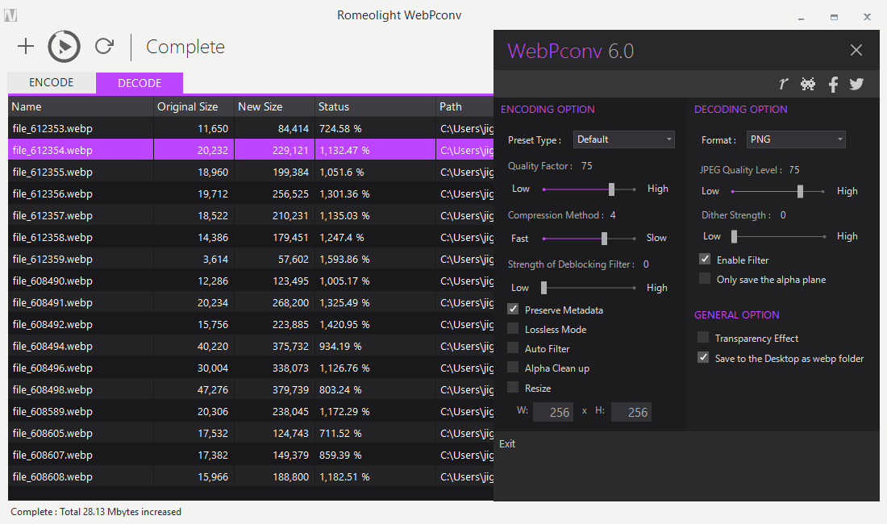This screenshot has height=524, width=887.
Task: Click the Quality Factor slider handle
Action: [611, 189]
